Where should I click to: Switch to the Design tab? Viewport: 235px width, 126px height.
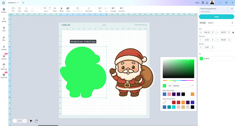pyautogui.click(x=203, y=23)
